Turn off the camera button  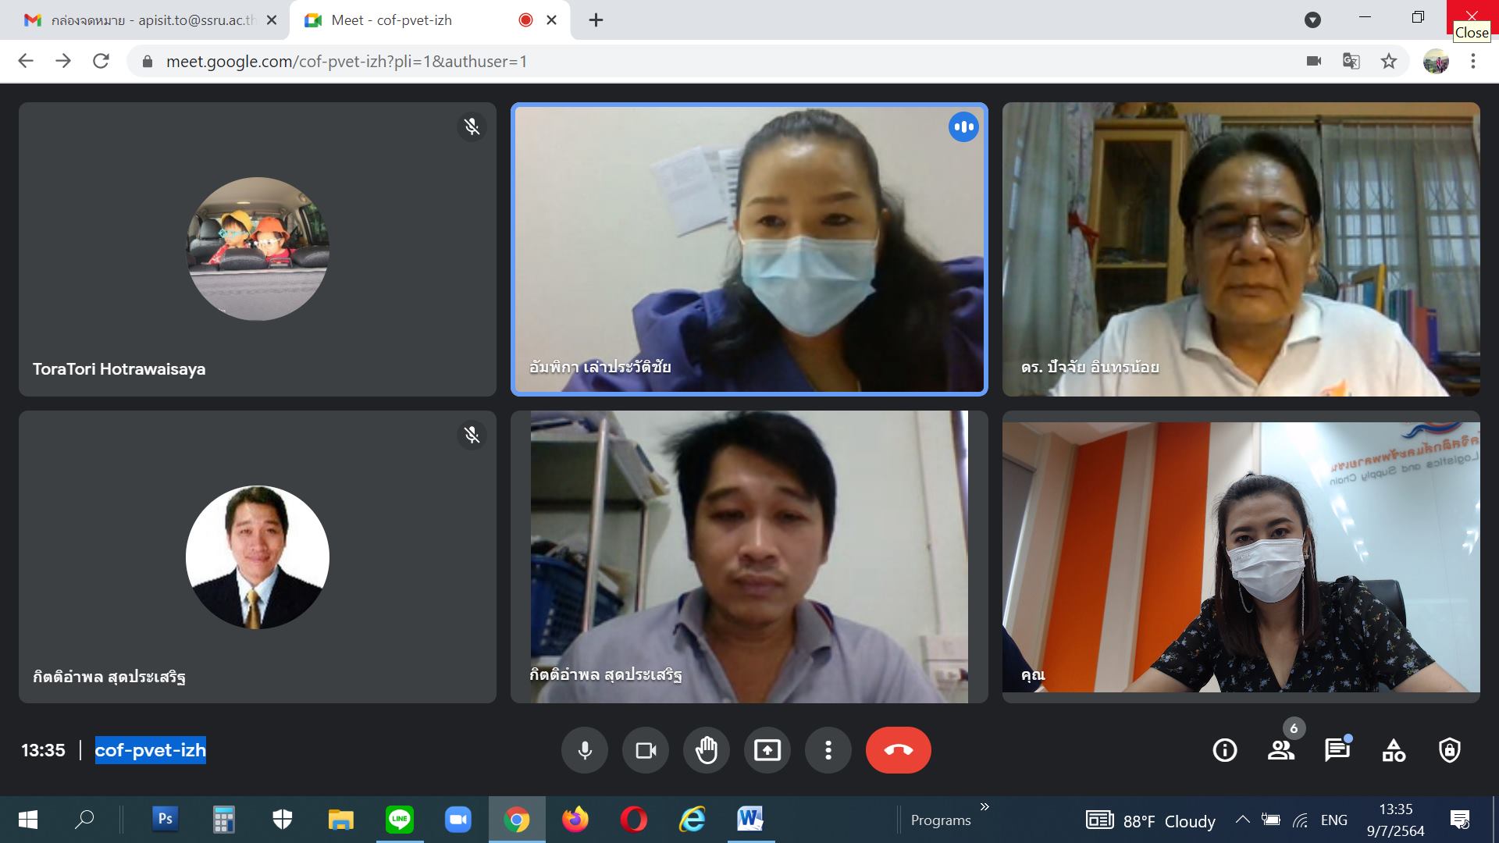tap(646, 750)
